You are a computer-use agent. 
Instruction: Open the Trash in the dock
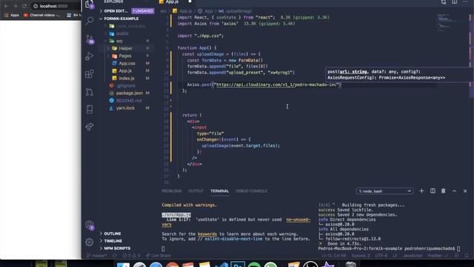click(x=350, y=264)
